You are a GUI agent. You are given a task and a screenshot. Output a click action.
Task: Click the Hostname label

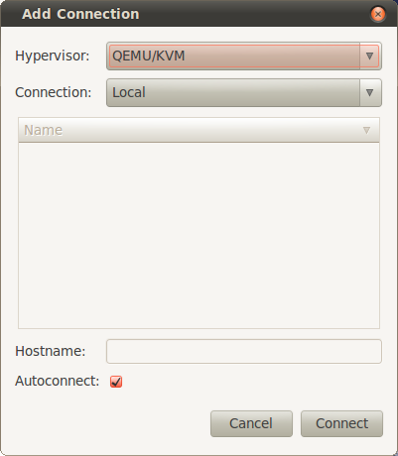tap(51, 351)
